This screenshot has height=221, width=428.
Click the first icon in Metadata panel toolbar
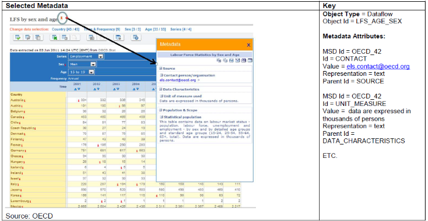pos(219,60)
